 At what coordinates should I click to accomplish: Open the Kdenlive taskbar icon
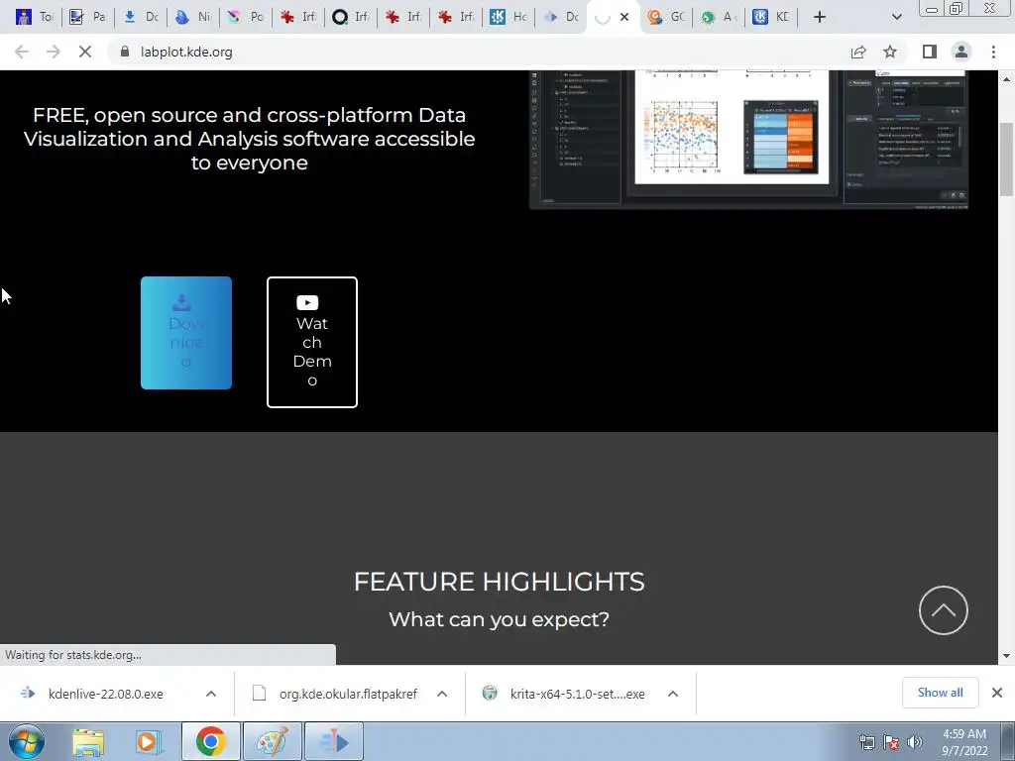click(333, 741)
